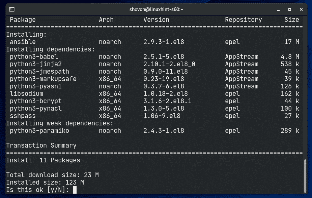The width and height of the screenshot is (312, 198).
Task: Click the 'python3-pynacl' package name
Action: click(36, 109)
